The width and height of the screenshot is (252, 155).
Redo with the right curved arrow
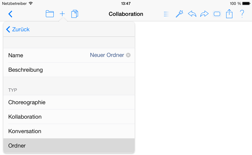point(204,14)
